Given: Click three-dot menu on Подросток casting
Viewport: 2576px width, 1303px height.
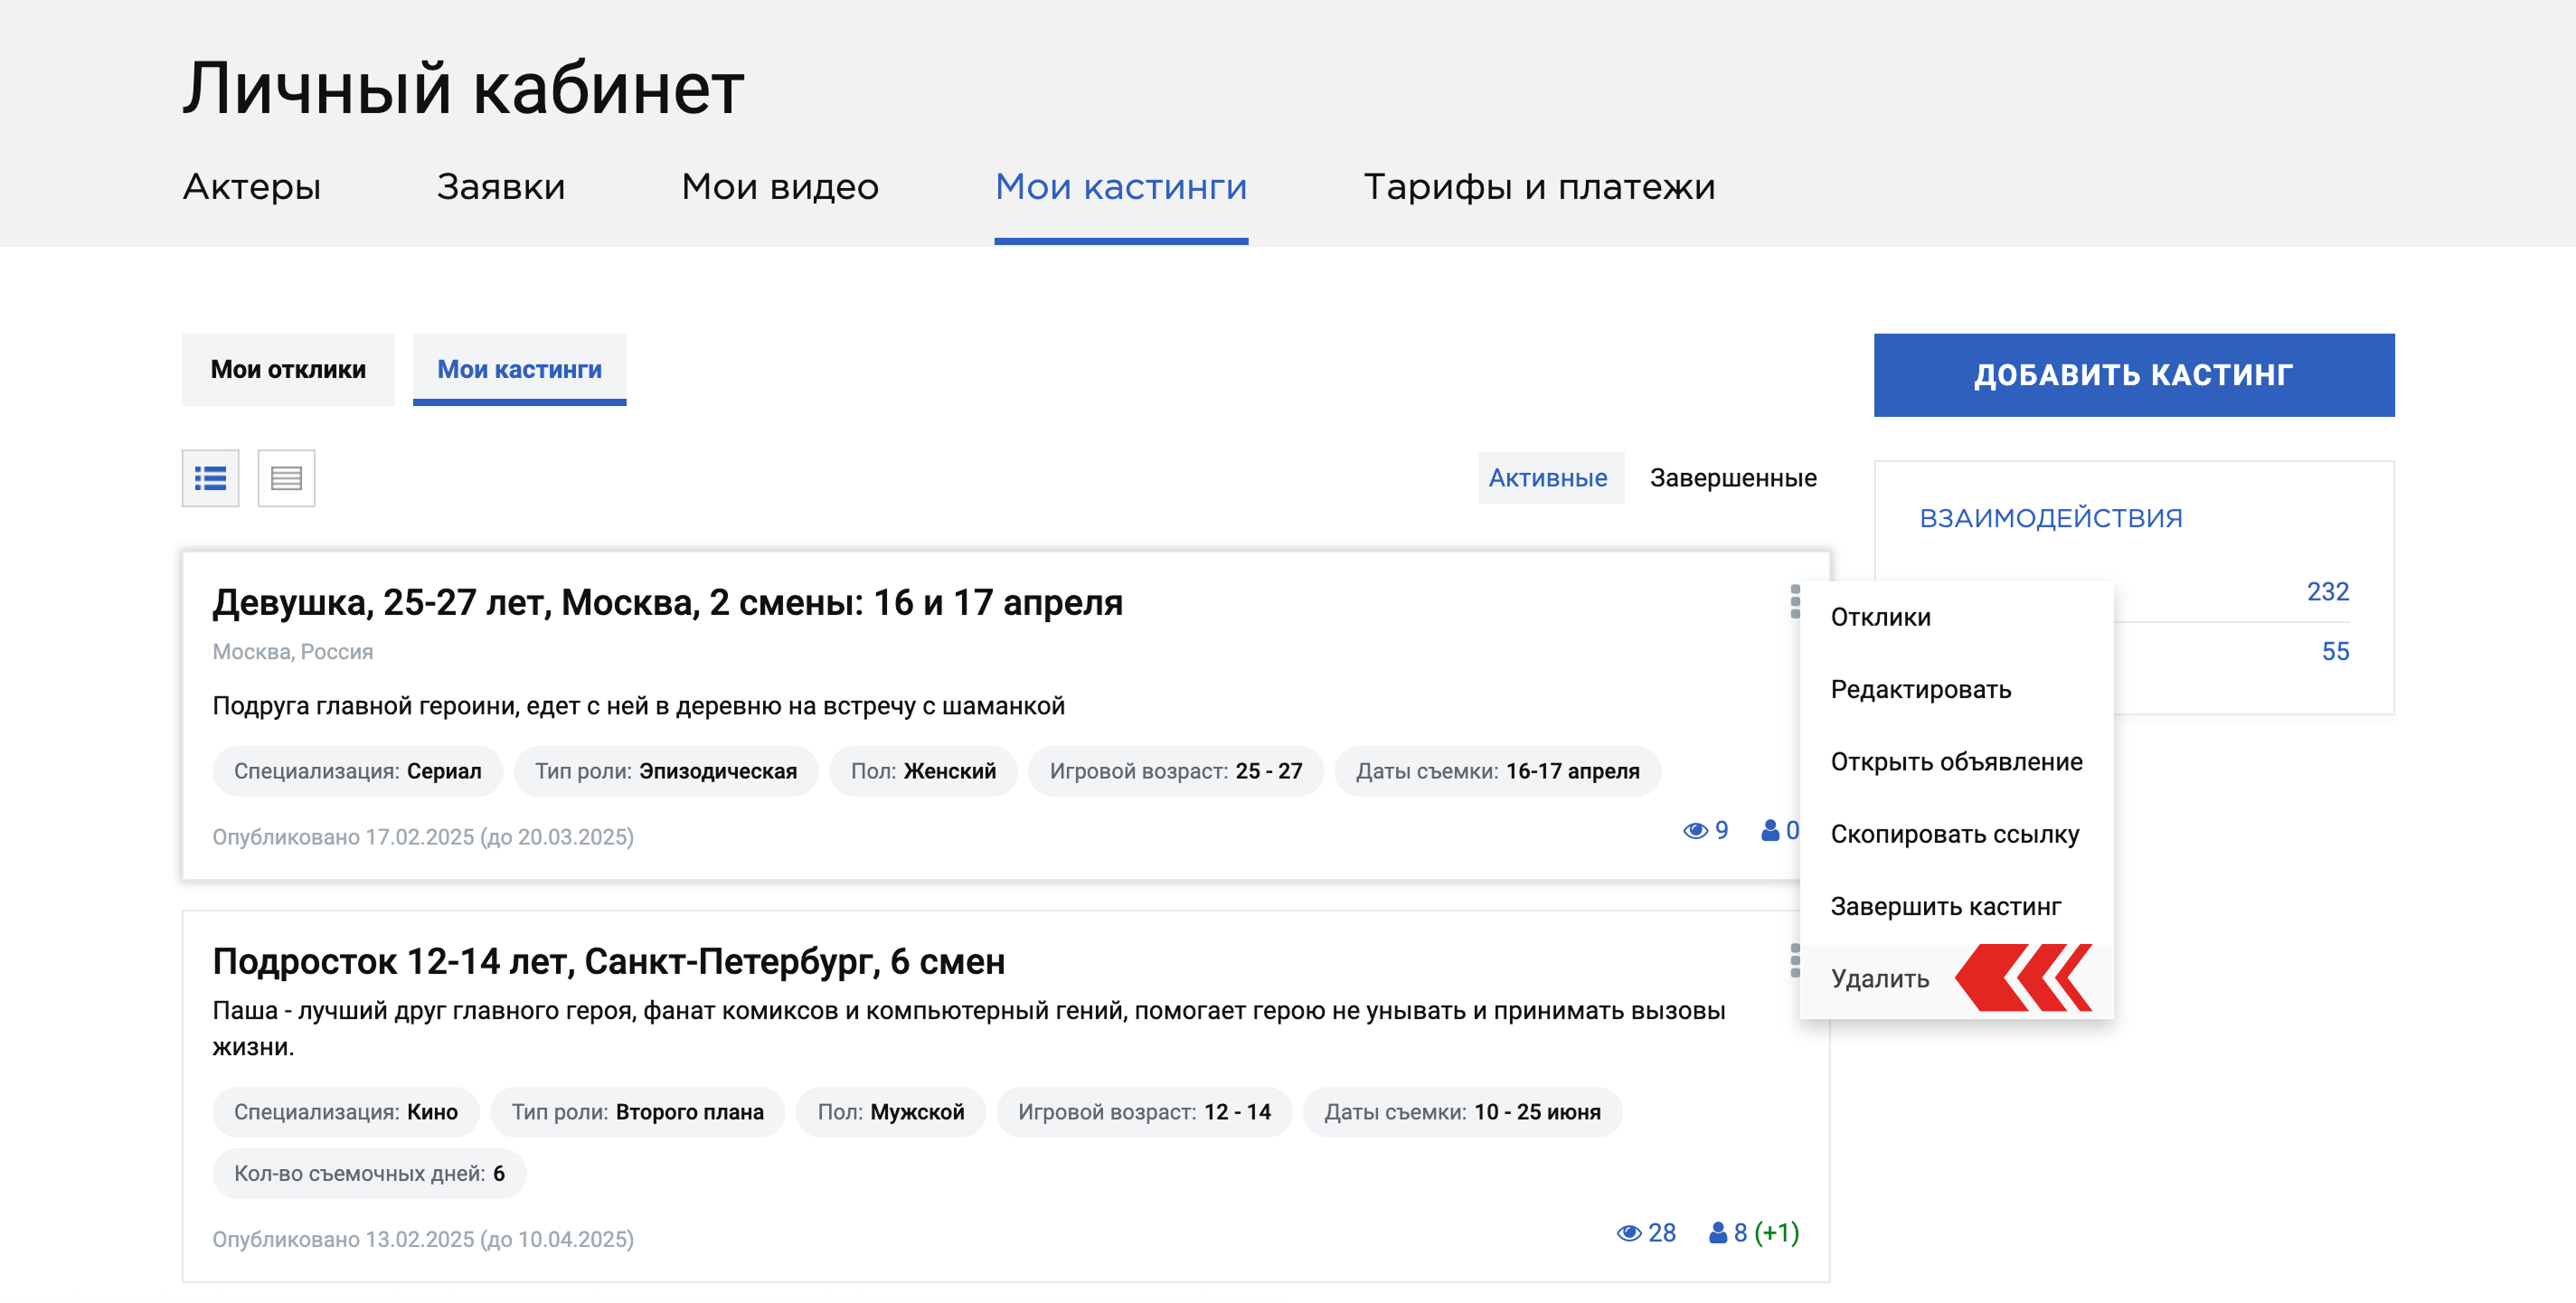Looking at the screenshot, I should pos(1794,960).
